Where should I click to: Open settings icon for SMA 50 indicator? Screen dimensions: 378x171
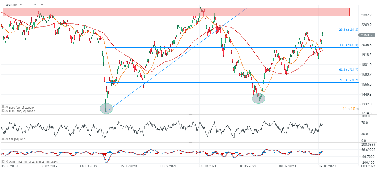pyautogui.click(x=3, y=107)
